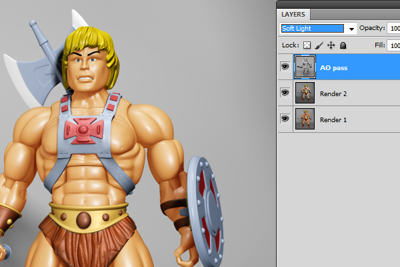Click the blend mode dropdown arrow
The image size is (400, 267).
click(351, 29)
